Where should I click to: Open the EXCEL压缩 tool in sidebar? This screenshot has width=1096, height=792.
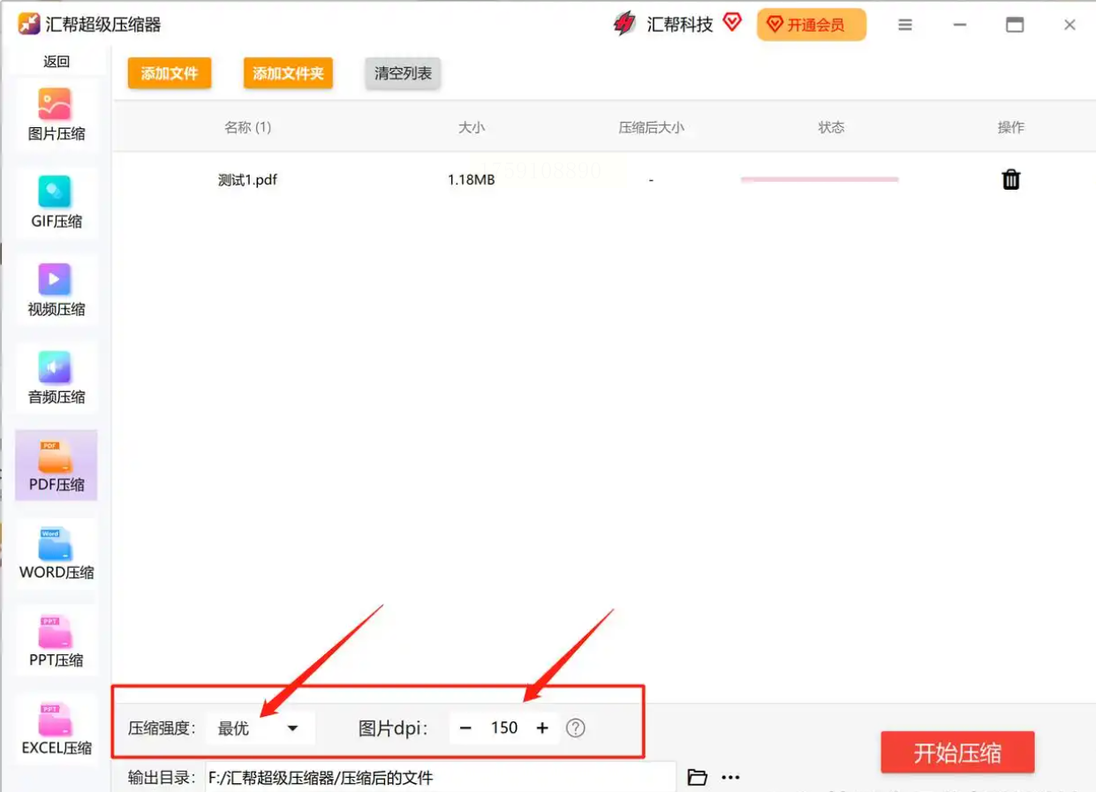pos(57,729)
